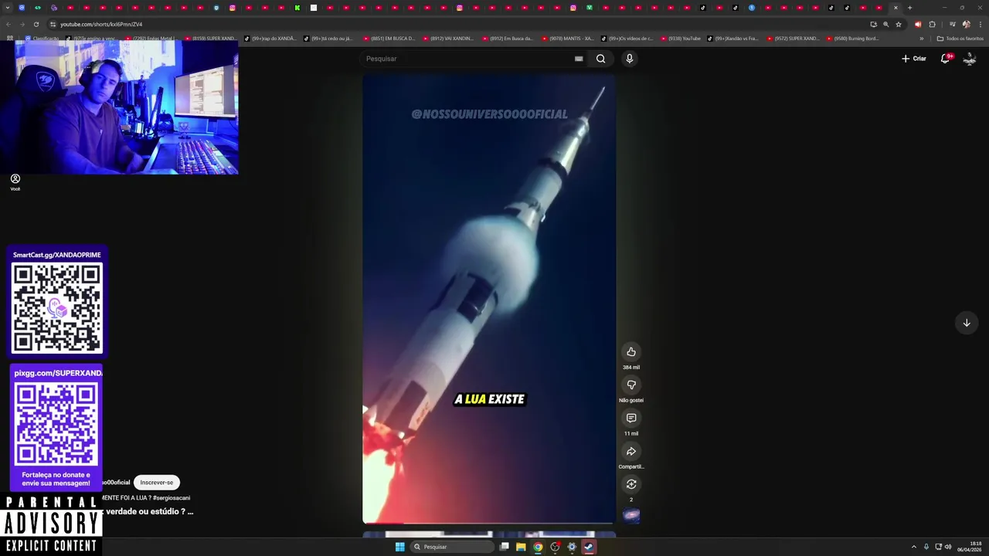The height and width of the screenshot is (556, 989).
Task: Click the address bar URL youtube.com/shorts
Action: pyautogui.click(x=101, y=24)
